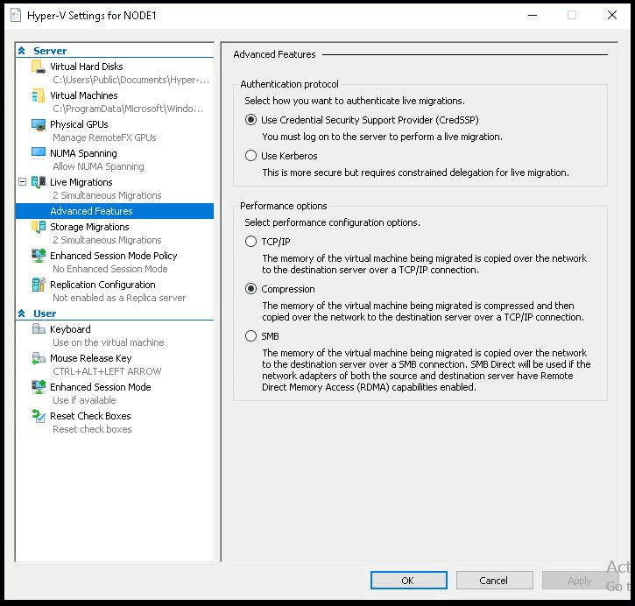Click the Reset Check Boxes icon
The image size is (635, 606).
(39, 416)
